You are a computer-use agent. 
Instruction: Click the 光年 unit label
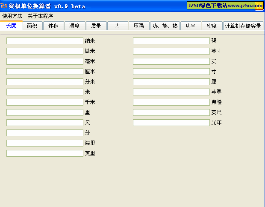(216, 122)
